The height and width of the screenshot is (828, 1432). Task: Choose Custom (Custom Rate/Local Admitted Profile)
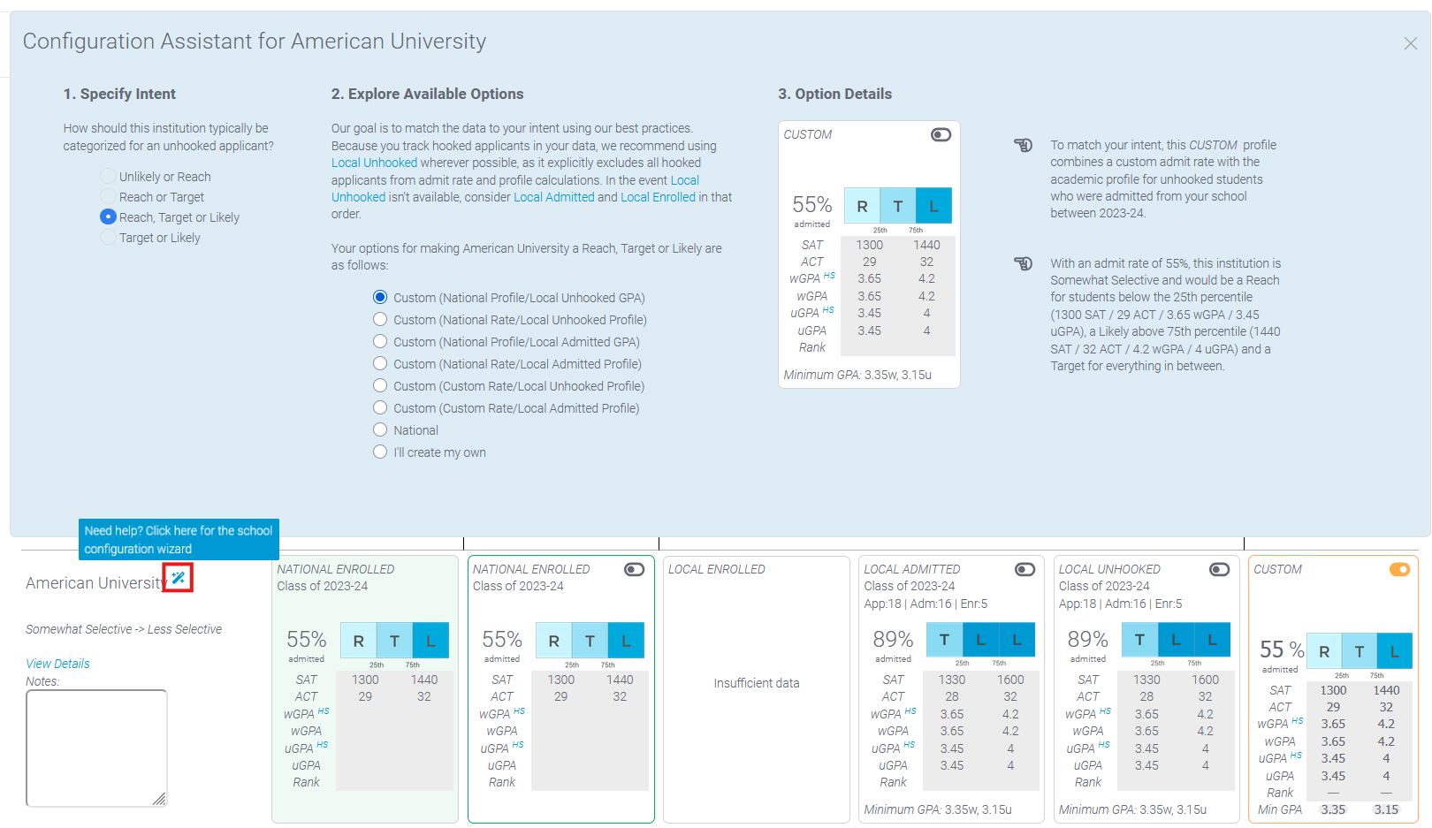pyautogui.click(x=380, y=407)
